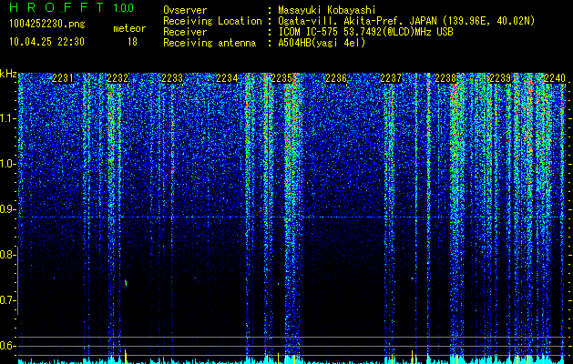Click the meteor count value 18
This screenshot has height=364, width=573.
click(132, 42)
